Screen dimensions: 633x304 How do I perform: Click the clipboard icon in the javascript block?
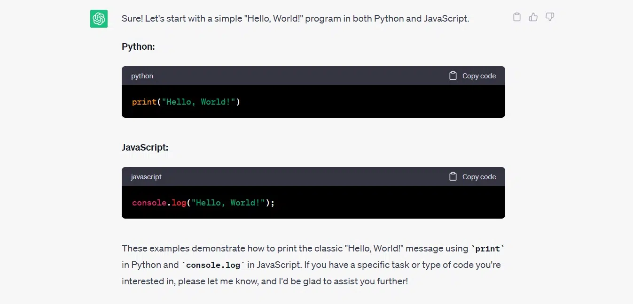[453, 176]
